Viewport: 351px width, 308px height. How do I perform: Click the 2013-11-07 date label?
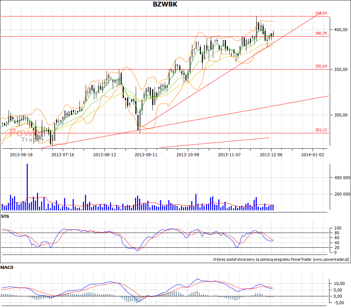point(229,155)
